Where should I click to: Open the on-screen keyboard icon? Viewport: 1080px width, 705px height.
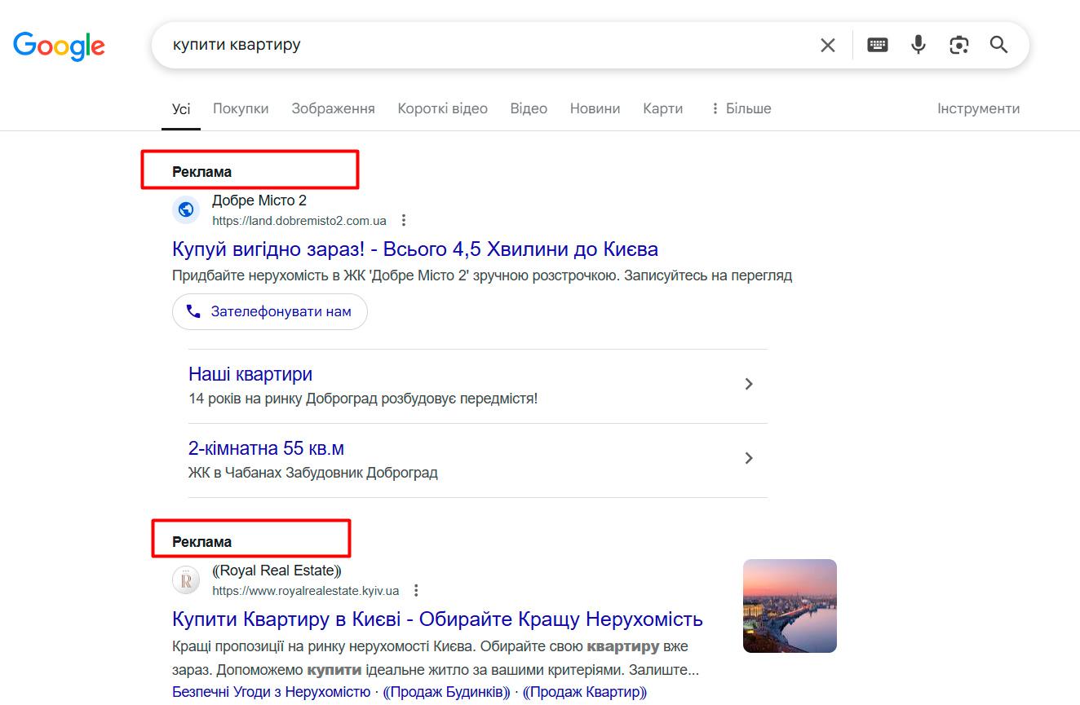878,45
